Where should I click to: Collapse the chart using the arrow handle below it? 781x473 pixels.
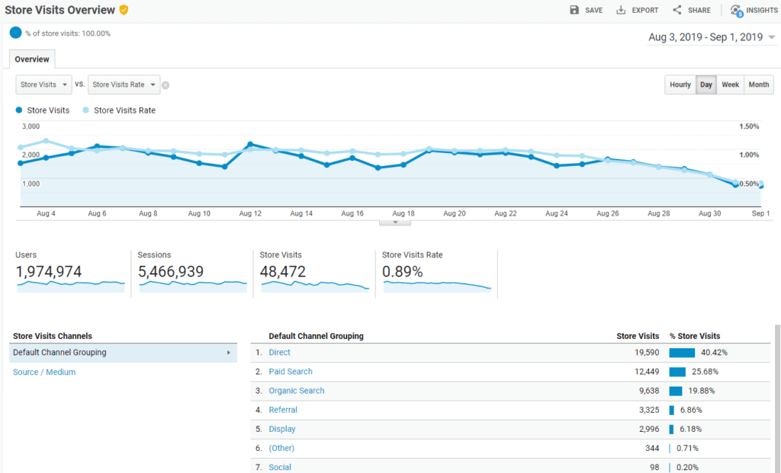click(x=395, y=222)
